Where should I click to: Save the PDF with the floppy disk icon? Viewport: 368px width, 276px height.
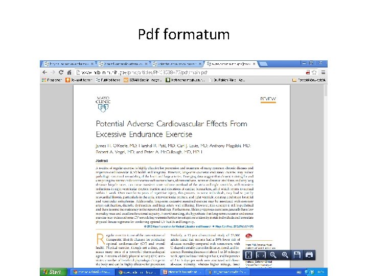297,255
